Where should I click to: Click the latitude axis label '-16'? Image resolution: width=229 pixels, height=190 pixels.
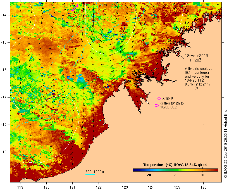(4, 70)
